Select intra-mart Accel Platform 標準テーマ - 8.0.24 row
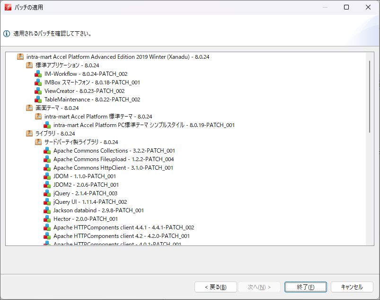 [98, 117]
